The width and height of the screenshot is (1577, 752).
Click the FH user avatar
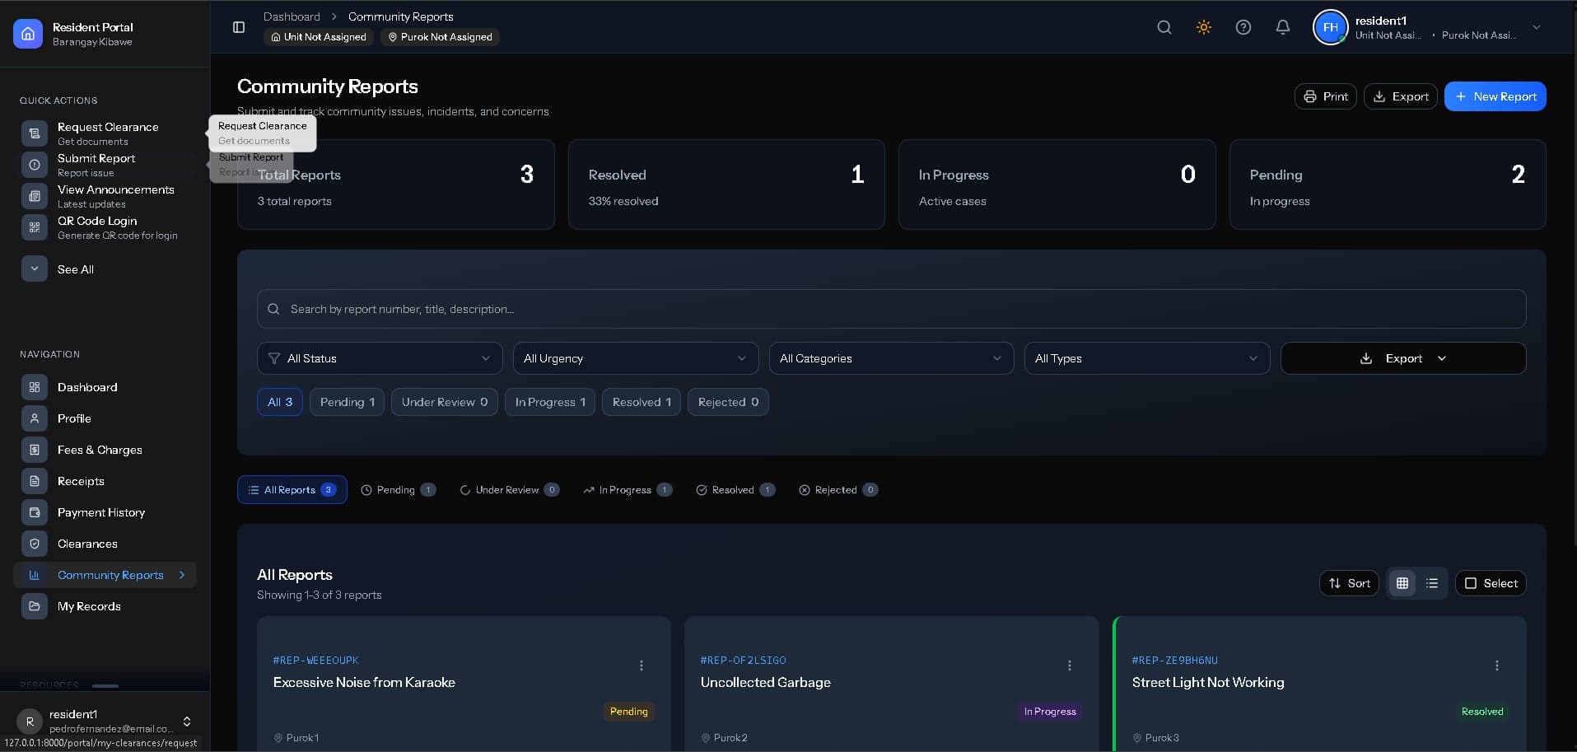(1330, 27)
